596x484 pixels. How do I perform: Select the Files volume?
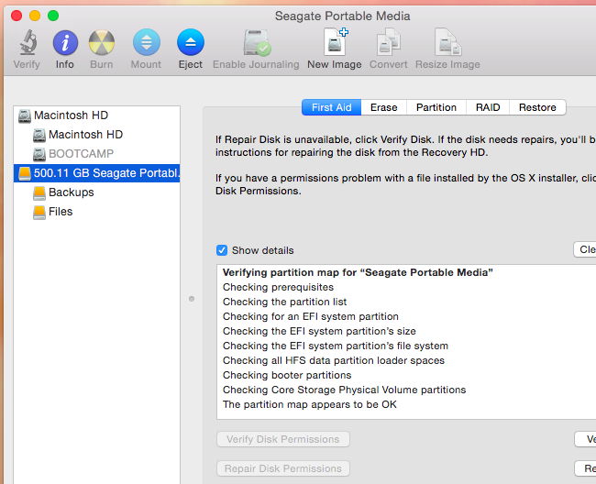point(96,212)
